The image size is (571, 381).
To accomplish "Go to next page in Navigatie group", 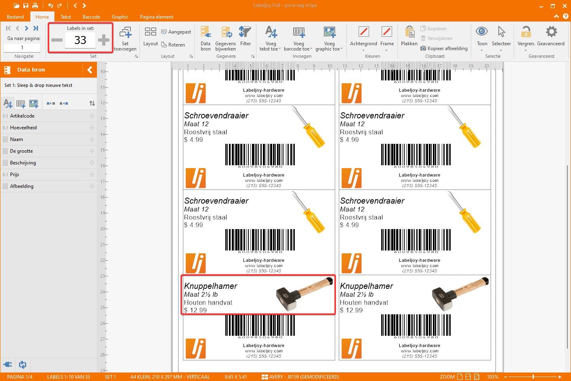I will point(26,28).
